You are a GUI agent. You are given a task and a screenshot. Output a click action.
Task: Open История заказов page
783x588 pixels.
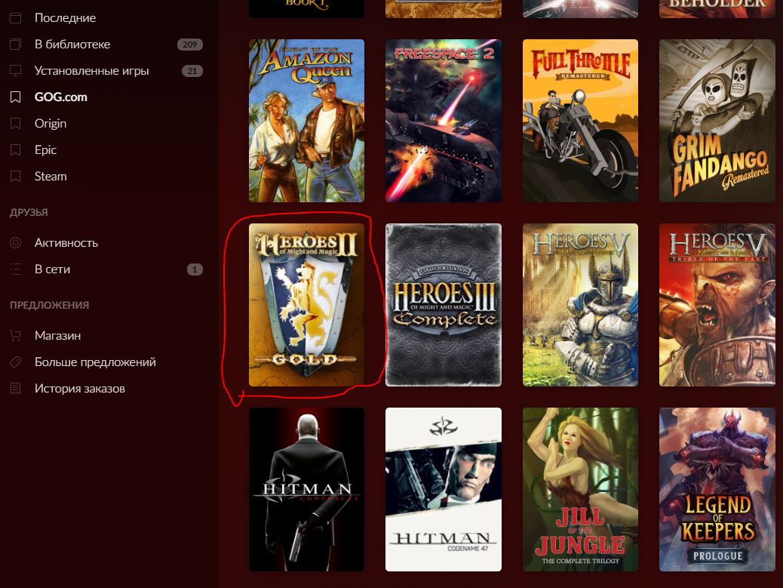80,389
